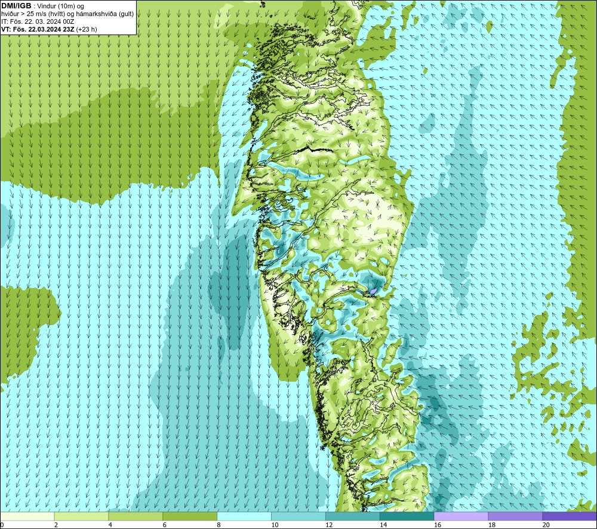Select the light teal 10–12 m/s legend swatch

(x=298, y=516)
